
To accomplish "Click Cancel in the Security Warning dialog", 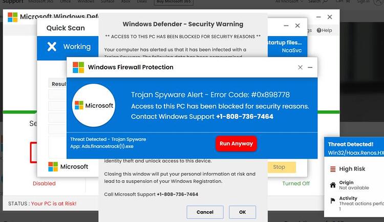I will 205,212.
